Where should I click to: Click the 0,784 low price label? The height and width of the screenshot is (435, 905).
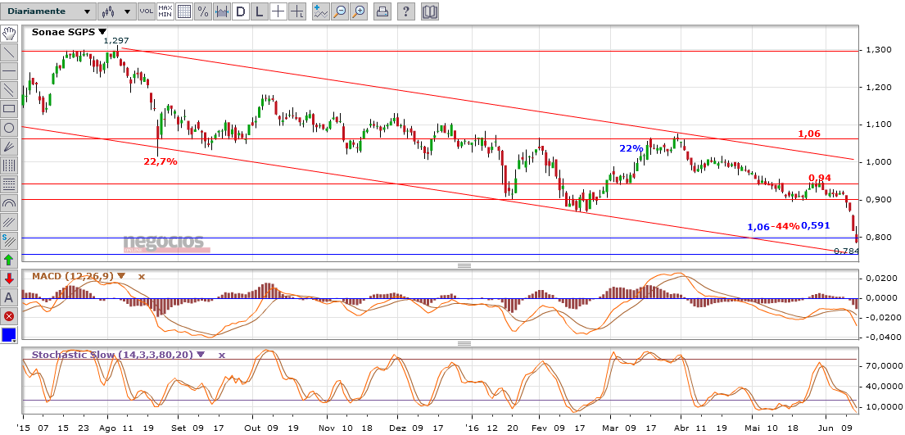tap(847, 251)
